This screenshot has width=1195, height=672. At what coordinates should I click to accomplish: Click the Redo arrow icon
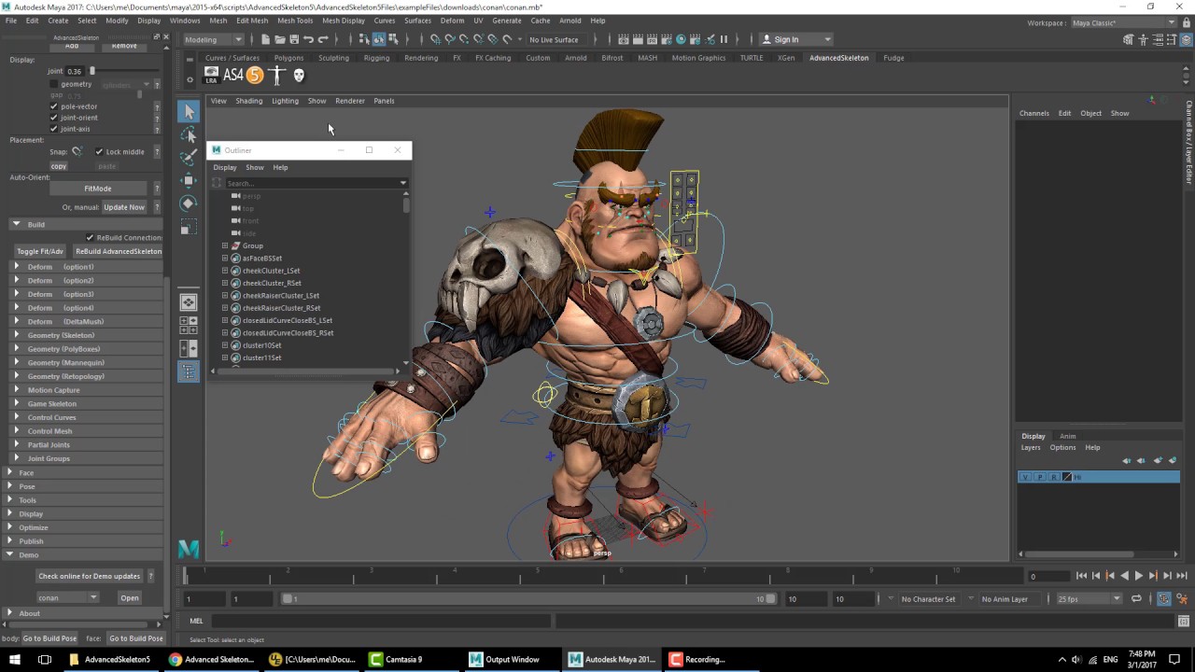323,39
